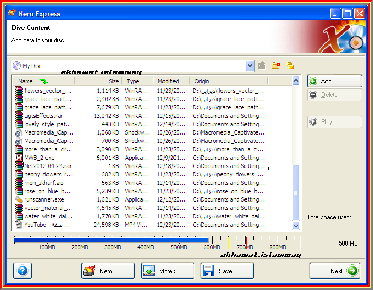This screenshot has height=290, width=373.
Task: Click the Add button
Action: (x=334, y=81)
